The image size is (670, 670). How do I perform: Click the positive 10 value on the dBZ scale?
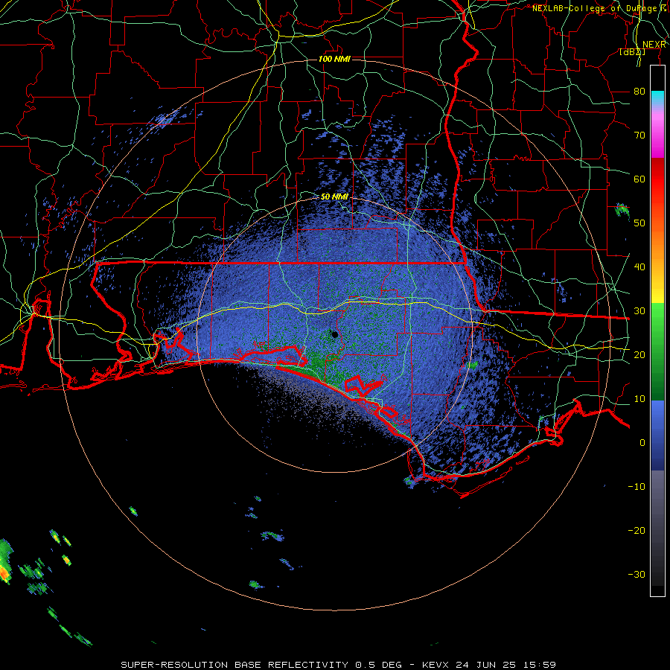(x=639, y=399)
